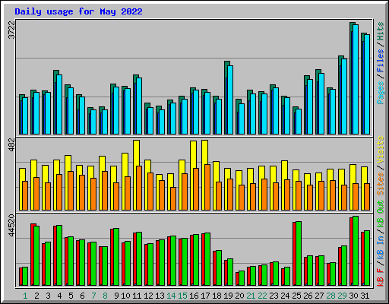
Task: Click day label 4 on the x-axis
Action: (x=59, y=296)
